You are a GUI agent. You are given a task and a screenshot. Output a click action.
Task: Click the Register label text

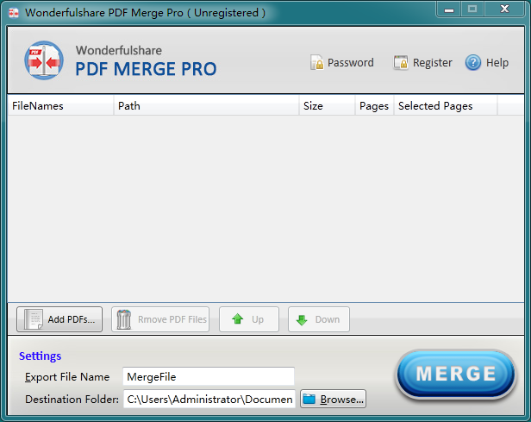pos(433,63)
